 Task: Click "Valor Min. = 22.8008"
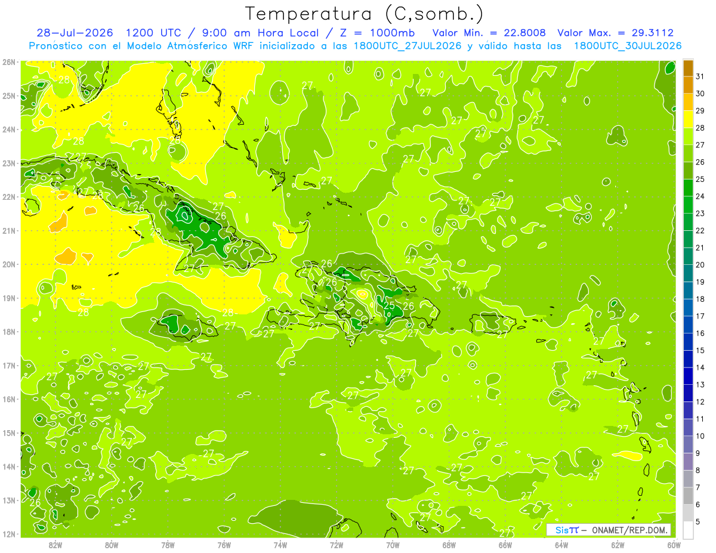coord(489,33)
